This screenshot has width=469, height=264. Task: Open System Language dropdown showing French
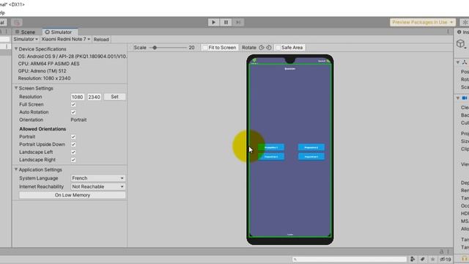coord(97,178)
